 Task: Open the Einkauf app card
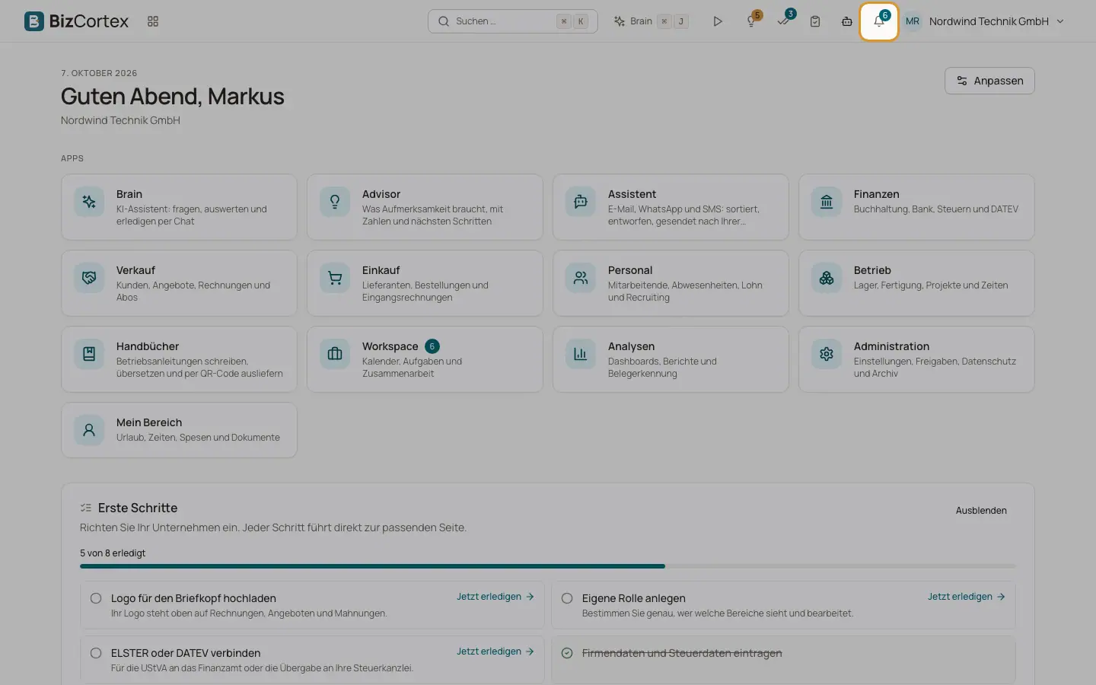[425, 283]
